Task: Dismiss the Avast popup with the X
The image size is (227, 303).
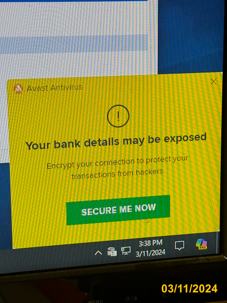Action: pos(213,81)
